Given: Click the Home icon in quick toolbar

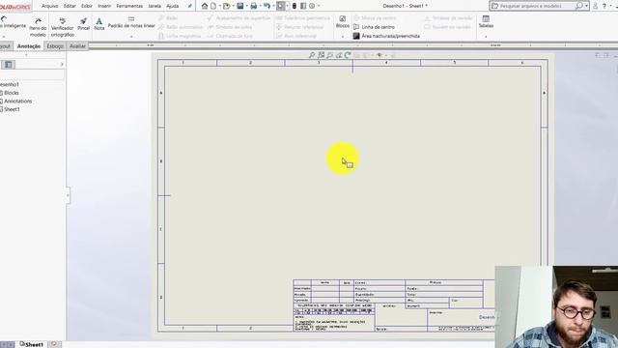Looking at the screenshot, I should click(204, 6).
